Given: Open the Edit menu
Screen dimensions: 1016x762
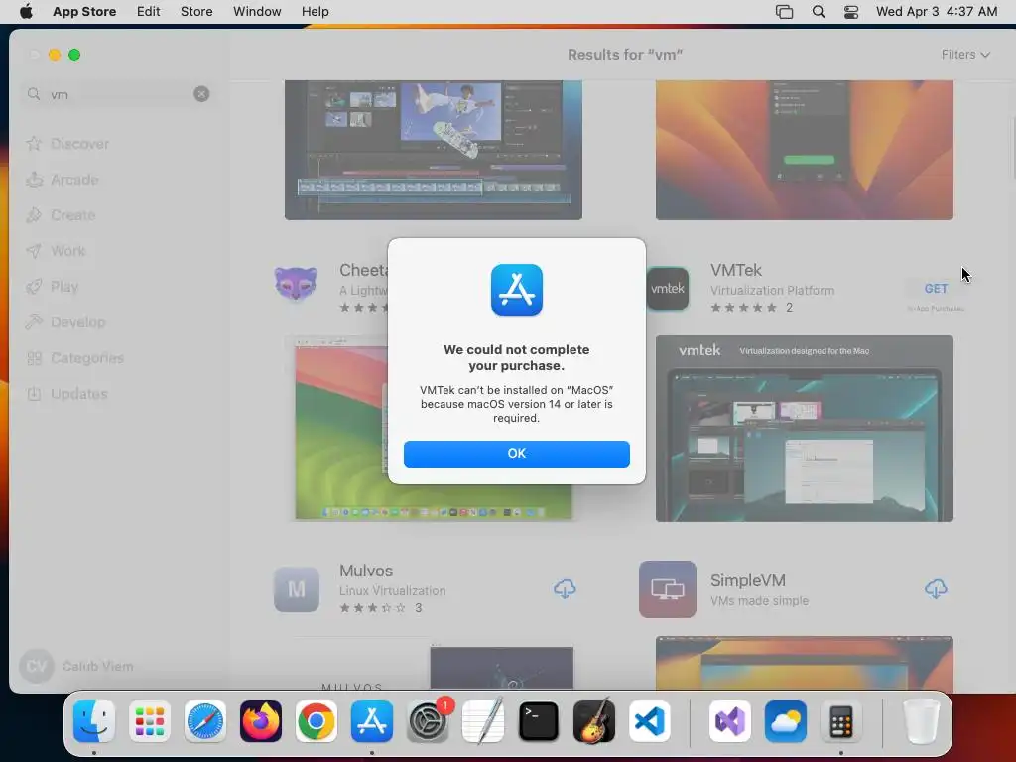Looking at the screenshot, I should tap(149, 12).
